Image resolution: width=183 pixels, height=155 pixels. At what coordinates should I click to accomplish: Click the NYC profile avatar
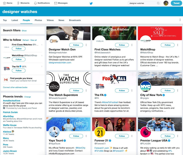(146, 86)
